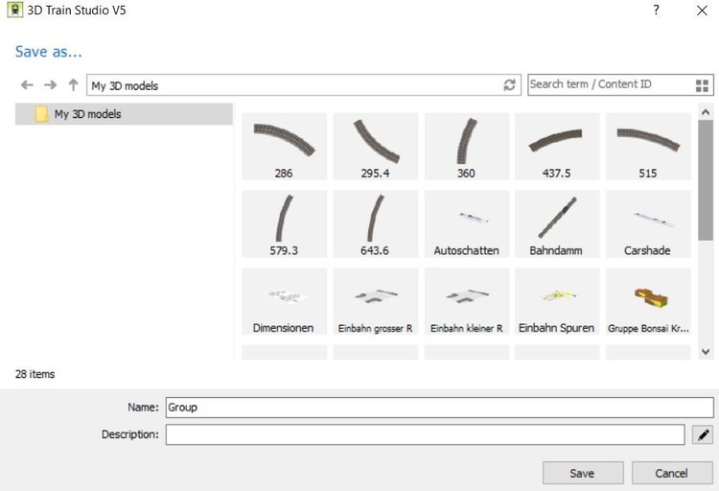Click the scrollbar down arrow
The width and height of the screenshot is (719, 491).
pos(706,352)
